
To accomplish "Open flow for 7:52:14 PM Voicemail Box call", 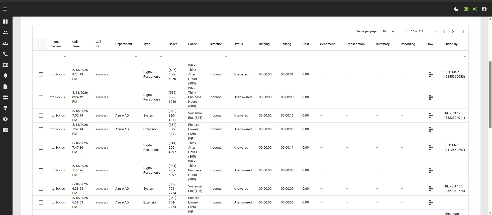I will pos(431,116).
